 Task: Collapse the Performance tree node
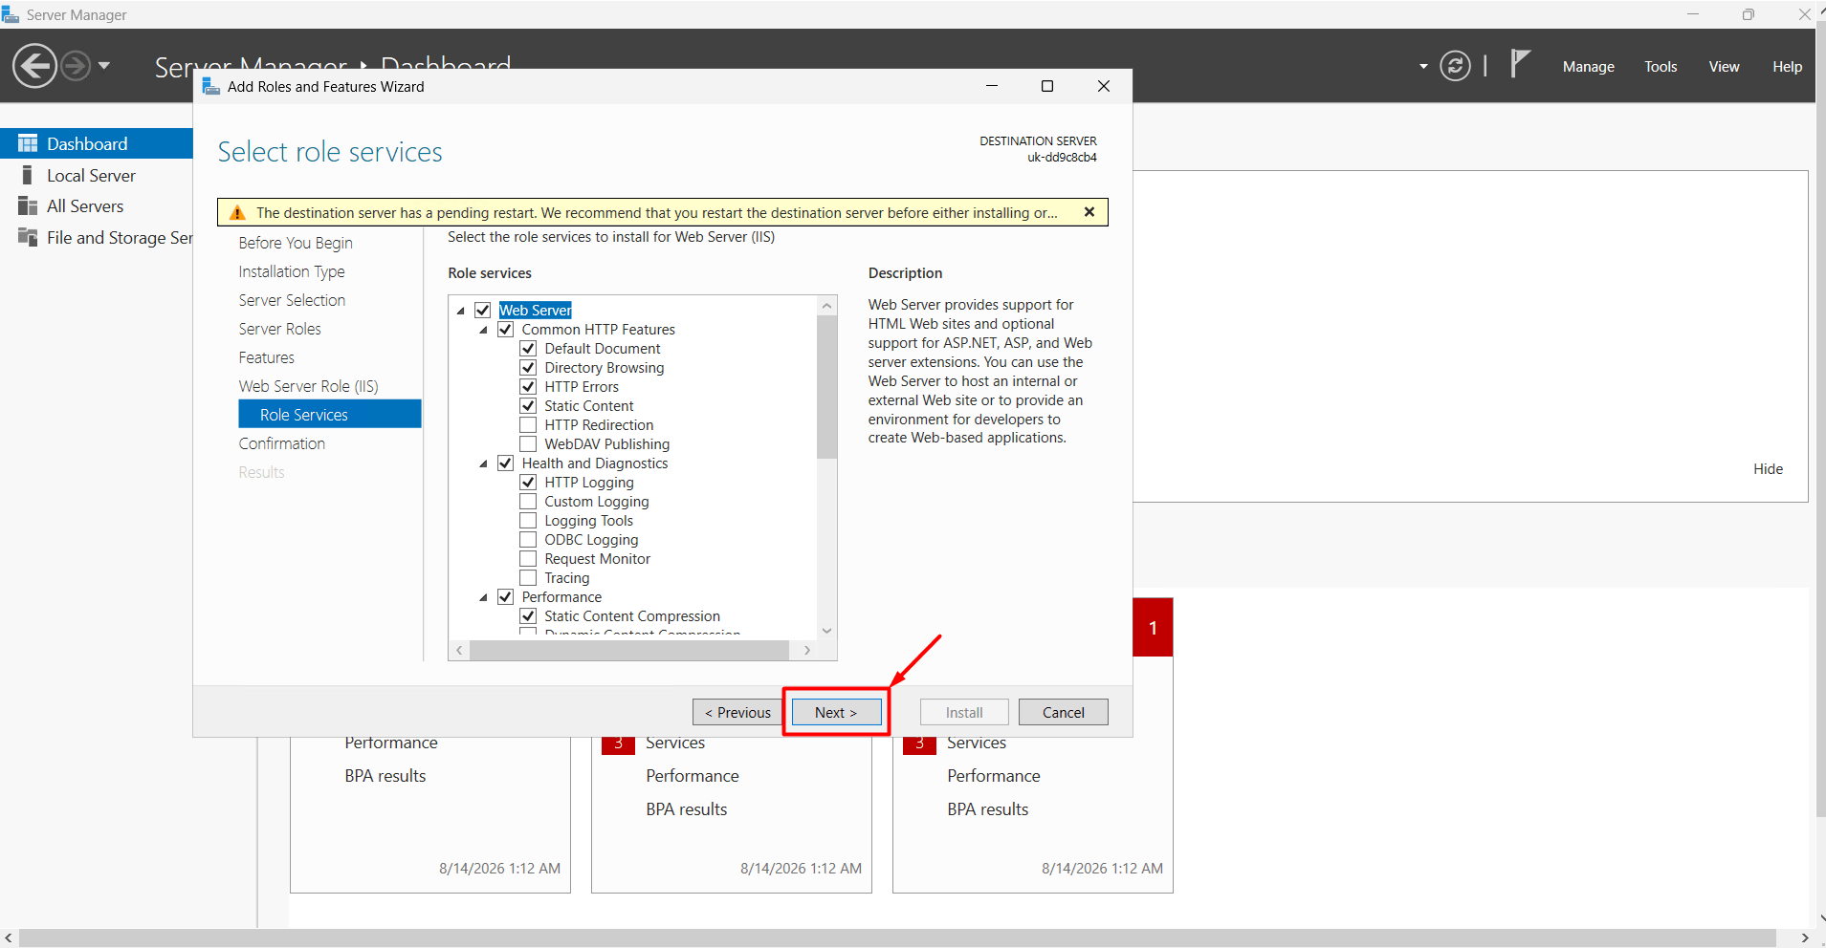click(x=484, y=597)
